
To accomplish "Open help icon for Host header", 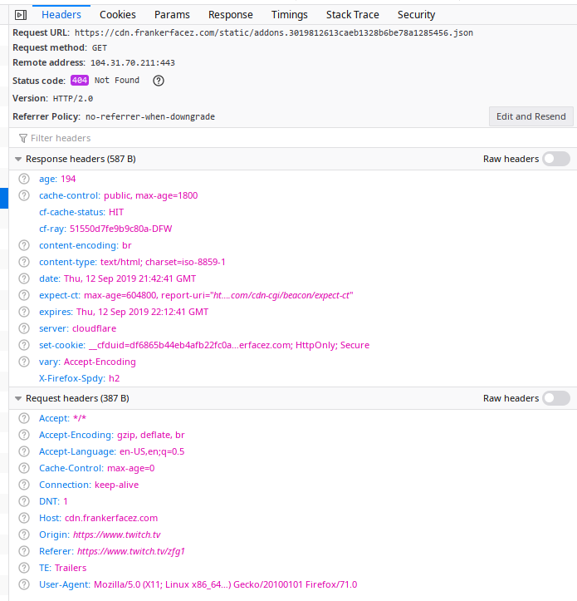I will (24, 518).
